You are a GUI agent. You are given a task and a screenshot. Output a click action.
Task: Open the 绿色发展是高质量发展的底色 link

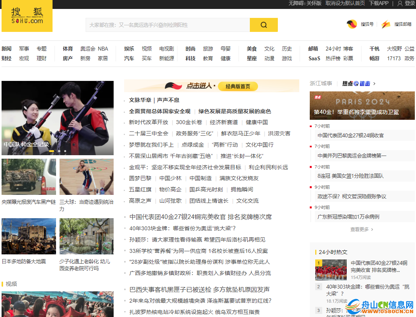coord(235,111)
